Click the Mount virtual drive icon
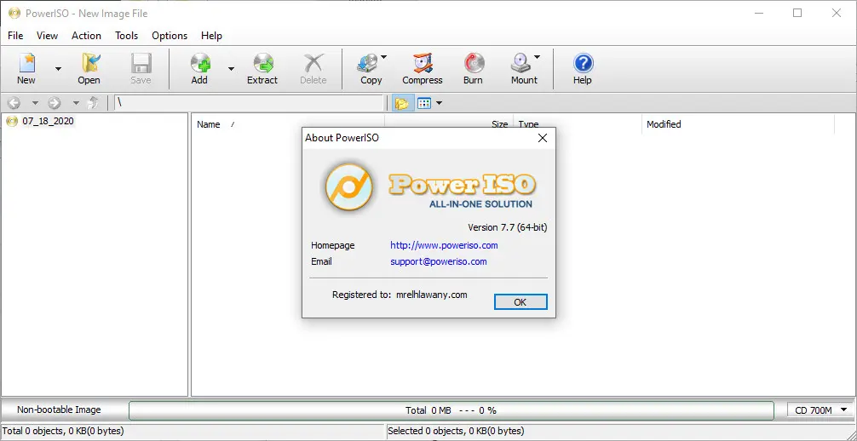The height and width of the screenshot is (441, 857). coord(521,68)
